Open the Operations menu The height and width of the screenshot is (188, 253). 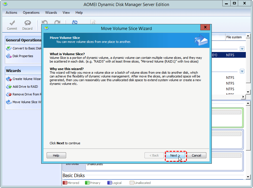pyautogui.click(x=31, y=13)
